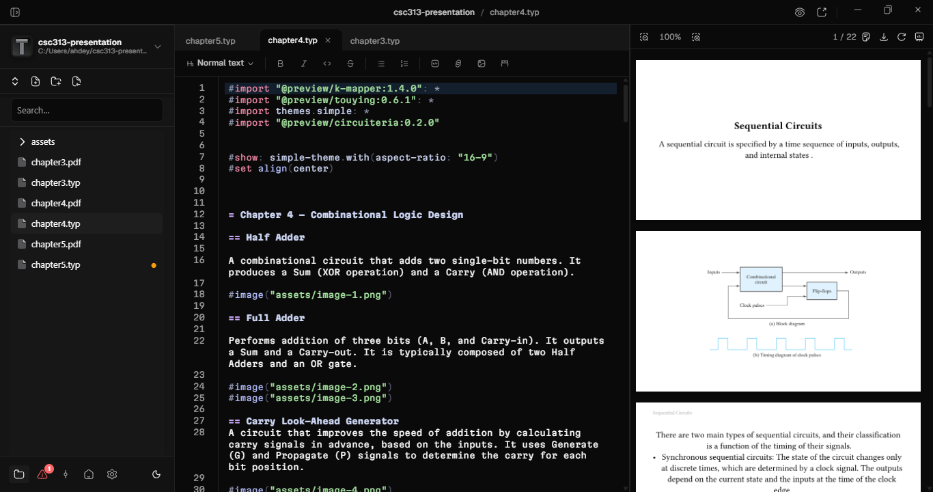
Task: Click the '== Full Adder' heading line
Action: coord(266,318)
